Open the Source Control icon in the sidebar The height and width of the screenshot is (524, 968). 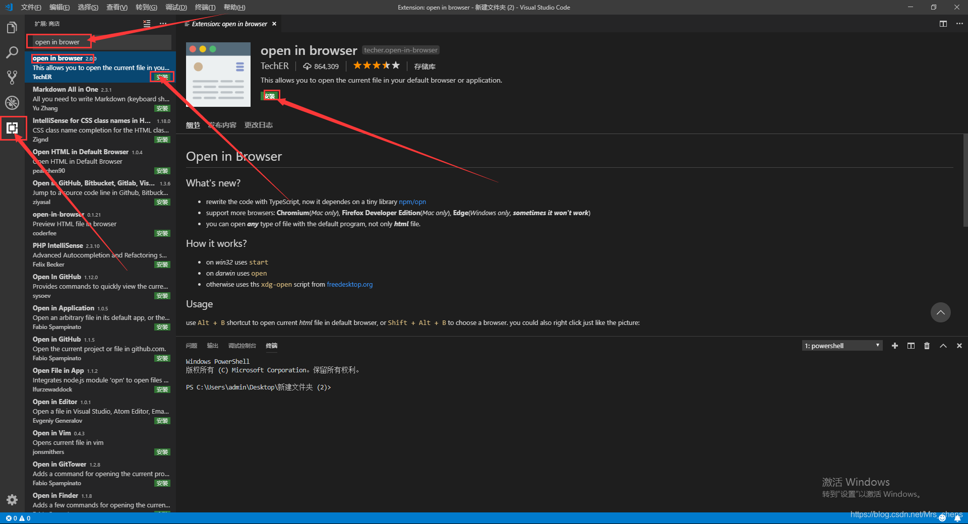click(12, 77)
